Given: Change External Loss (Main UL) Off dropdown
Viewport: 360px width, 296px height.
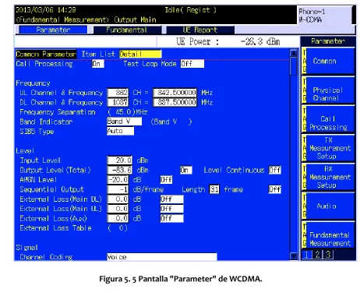Looking at the screenshot, I should coord(171,209).
